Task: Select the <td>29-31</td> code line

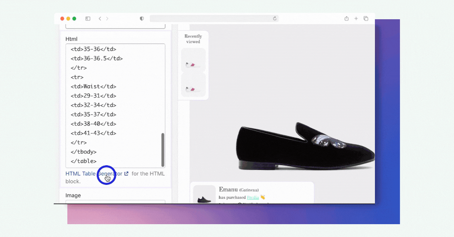Action: (93, 96)
